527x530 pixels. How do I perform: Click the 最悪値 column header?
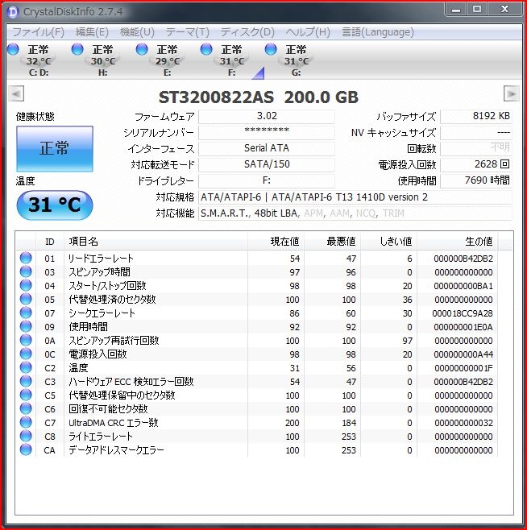[x=332, y=242]
